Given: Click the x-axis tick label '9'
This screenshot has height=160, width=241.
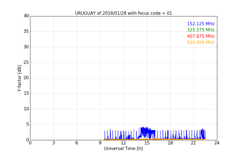Looking at the screenshot, I should pos(100,143).
